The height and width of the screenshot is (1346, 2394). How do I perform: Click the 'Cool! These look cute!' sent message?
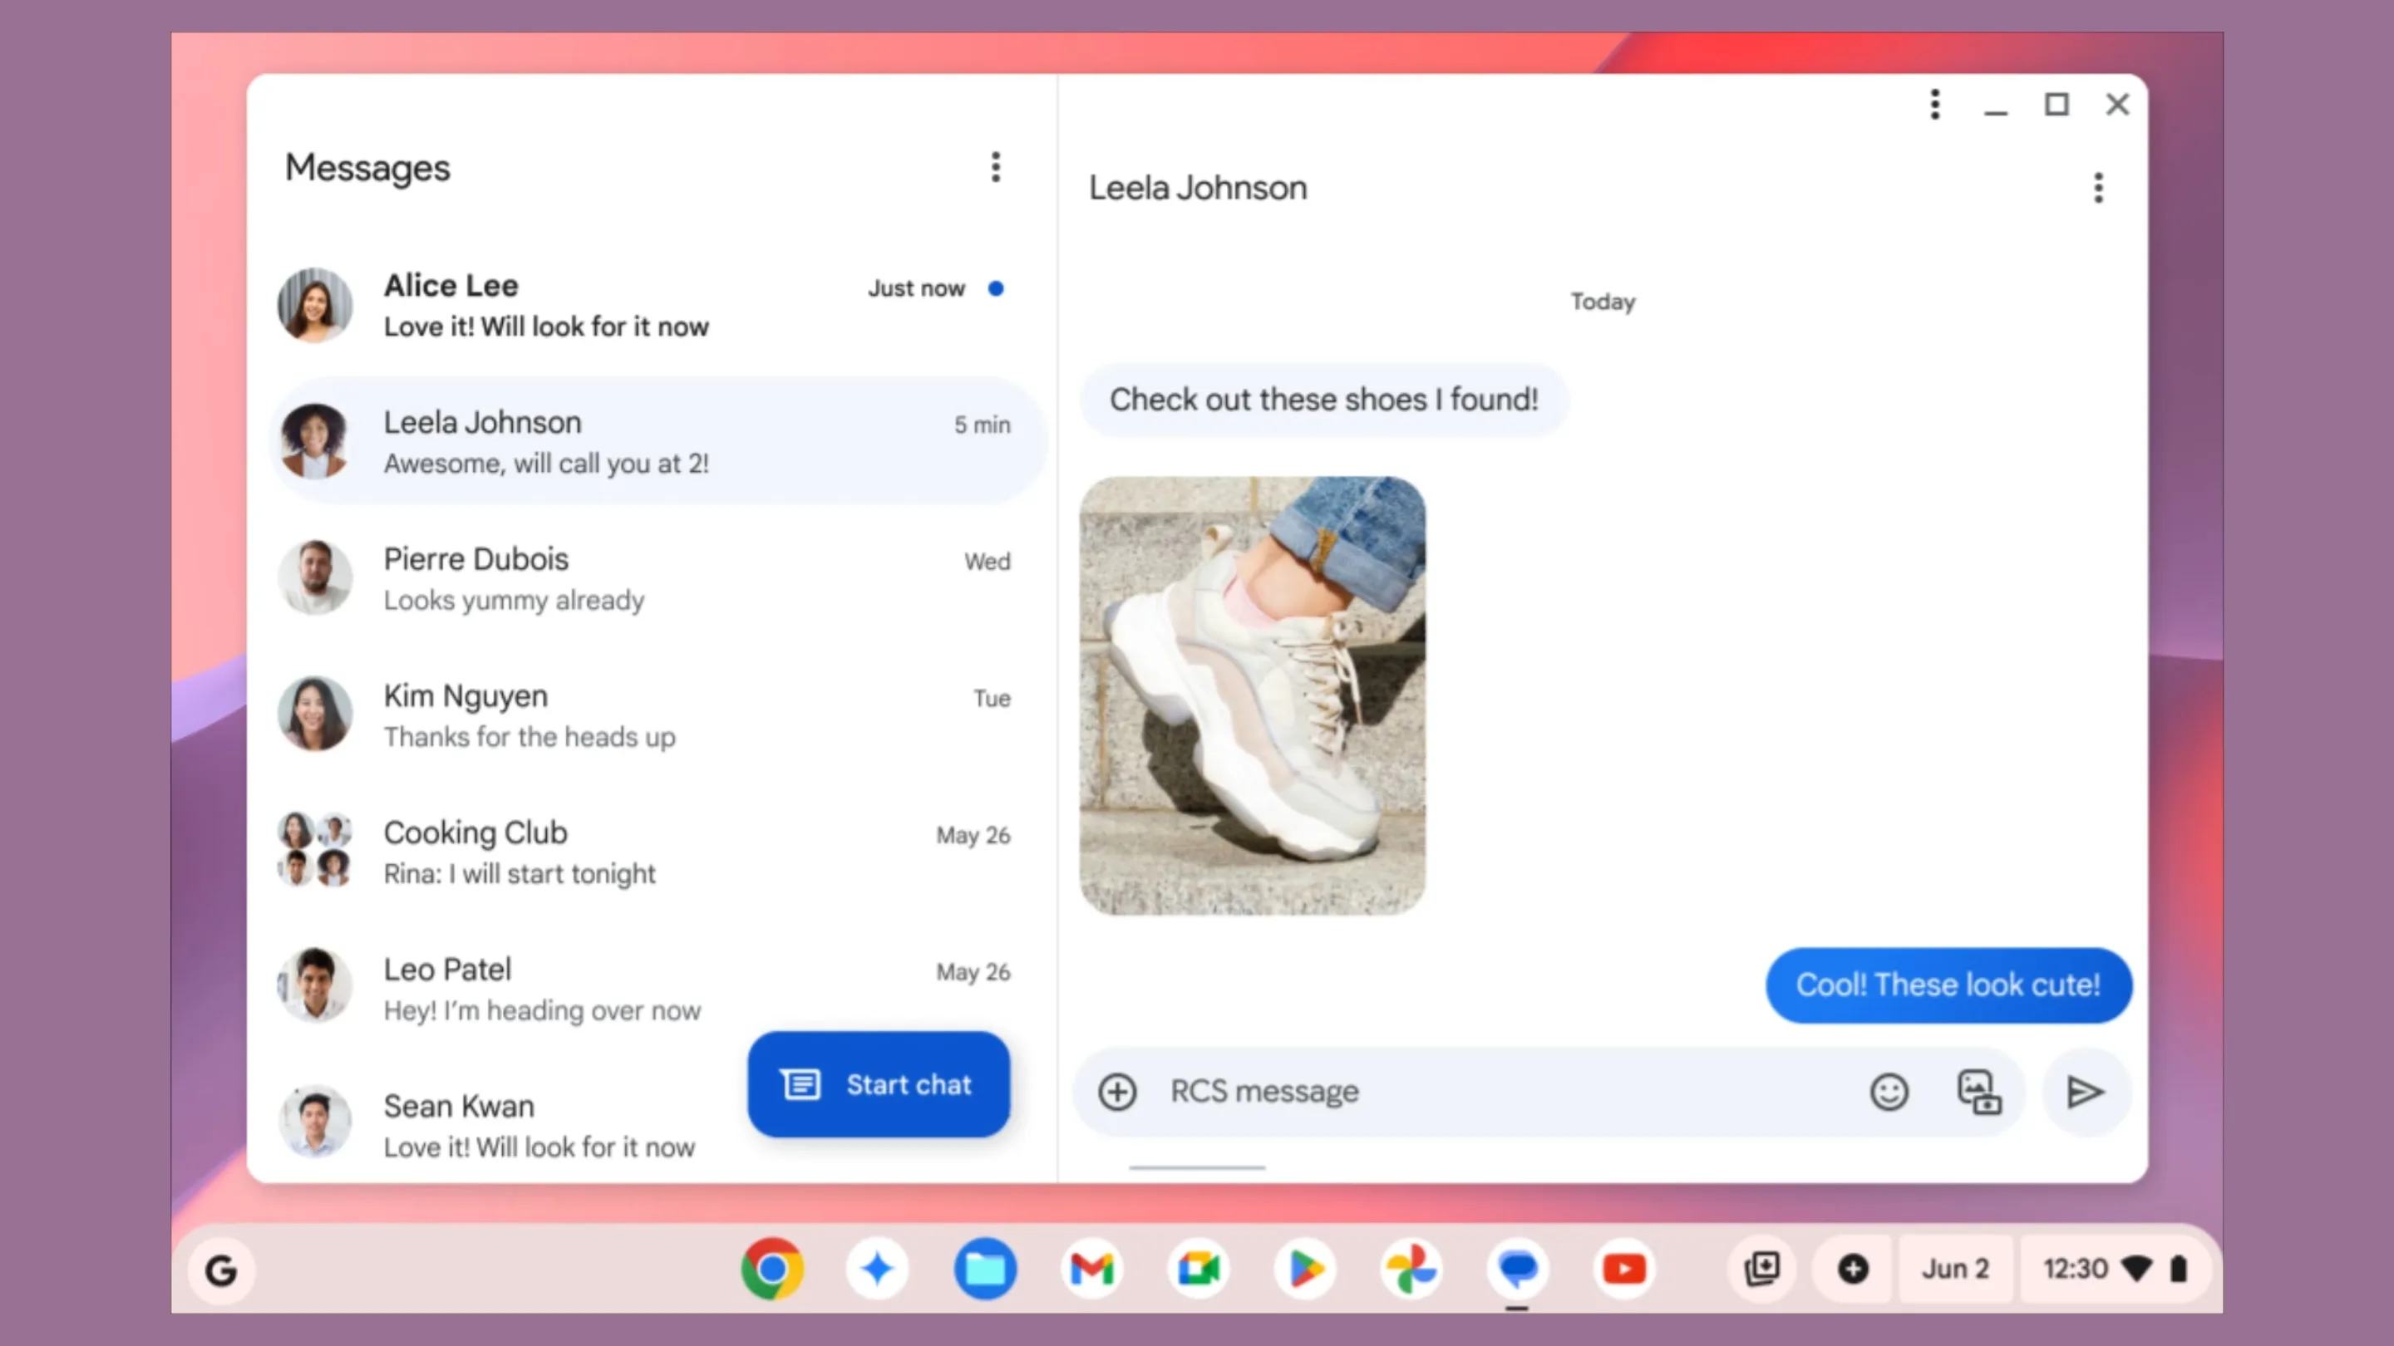point(1948,985)
